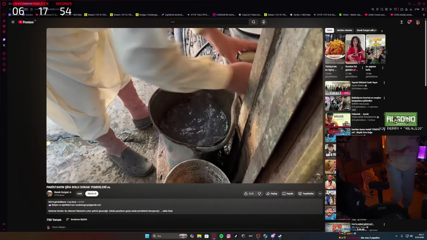Viewport: 427px width, 240px height.
Task: Go to YouTube Premium home logo
Action: click(26, 22)
